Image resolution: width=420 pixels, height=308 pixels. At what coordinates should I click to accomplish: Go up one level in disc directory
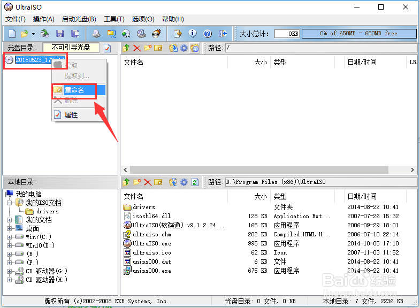coord(126,48)
